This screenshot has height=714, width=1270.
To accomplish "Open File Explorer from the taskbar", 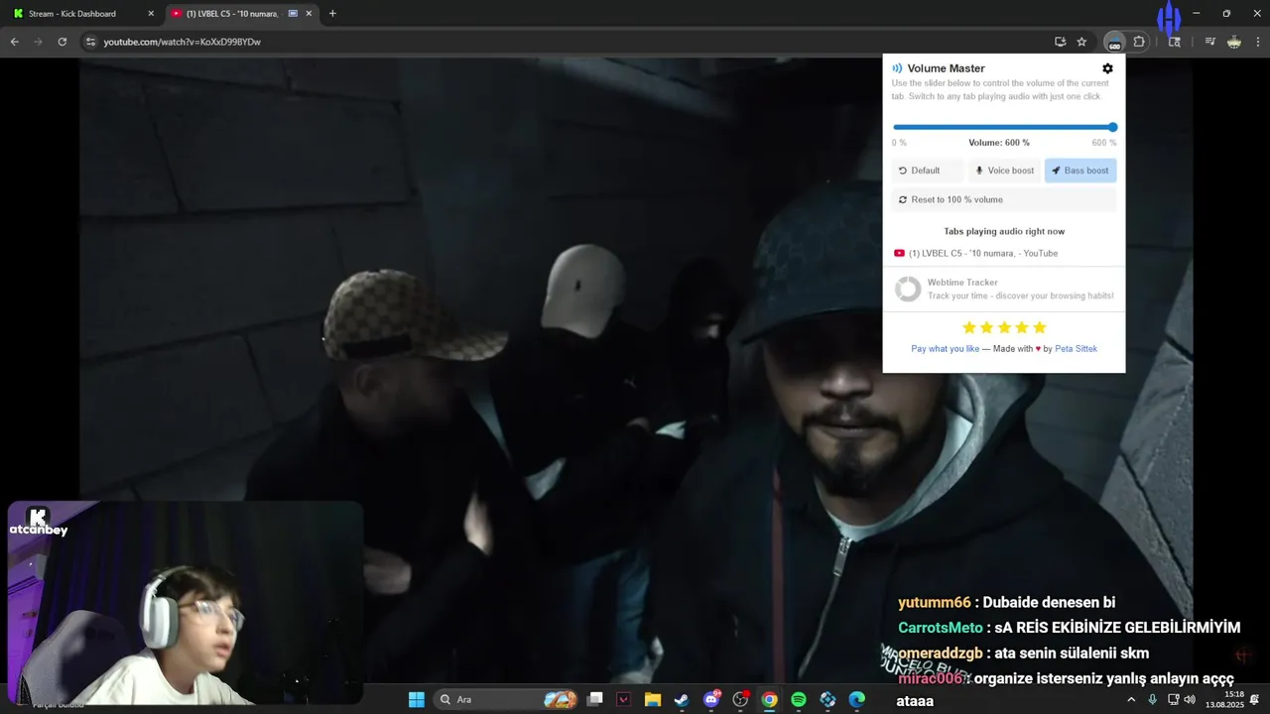I will coord(653,699).
